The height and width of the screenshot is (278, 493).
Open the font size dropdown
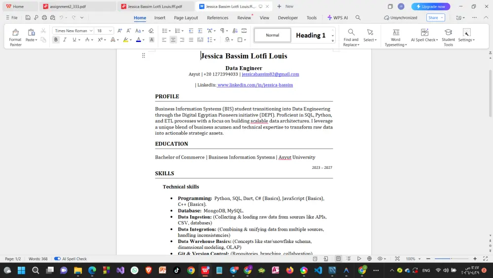pos(110,31)
